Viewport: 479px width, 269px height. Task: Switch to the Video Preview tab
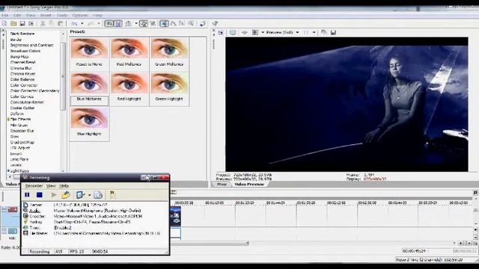[x=249, y=185]
